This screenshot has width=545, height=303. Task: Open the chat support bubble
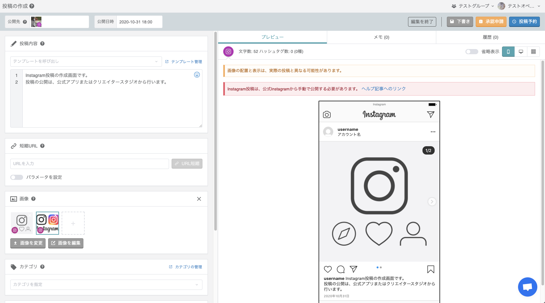[x=528, y=287]
